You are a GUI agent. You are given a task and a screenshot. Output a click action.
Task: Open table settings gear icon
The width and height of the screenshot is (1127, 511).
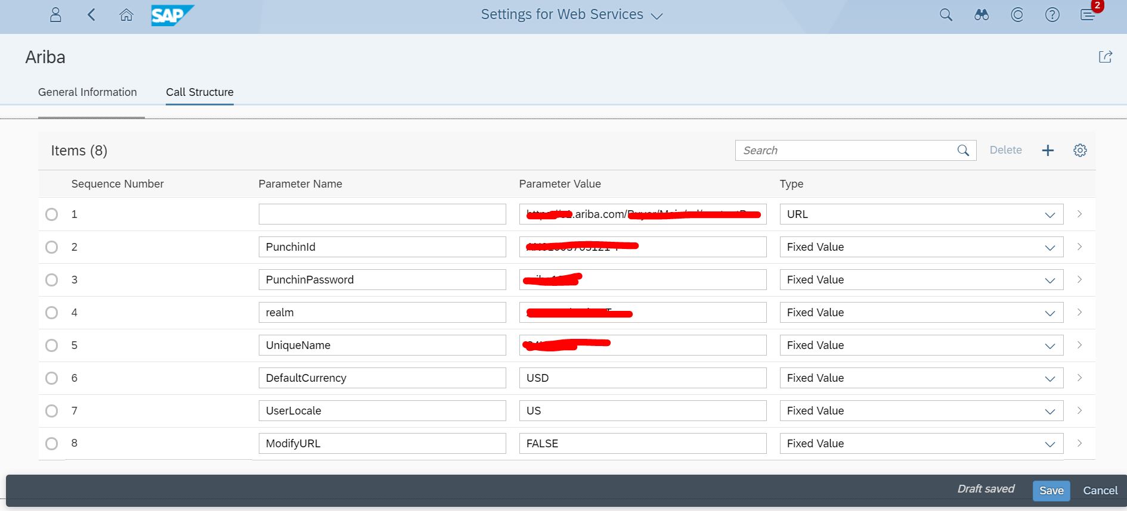pos(1080,151)
